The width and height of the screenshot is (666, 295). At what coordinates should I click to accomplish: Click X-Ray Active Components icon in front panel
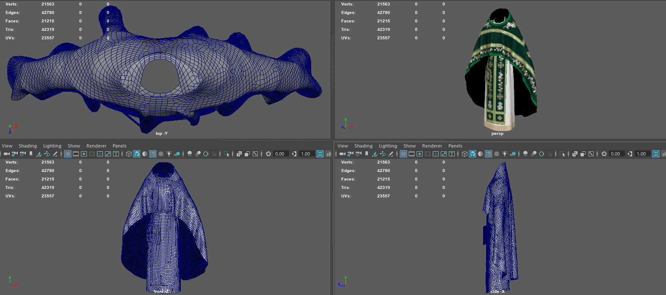[x=247, y=154]
